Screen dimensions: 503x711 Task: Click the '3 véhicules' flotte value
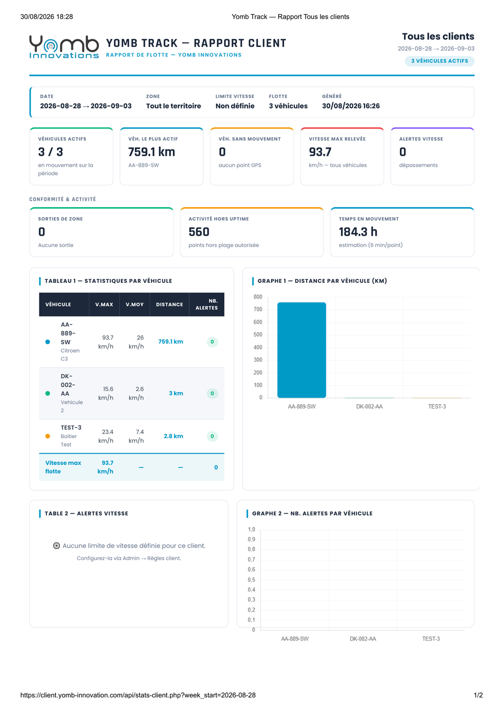(288, 106)
